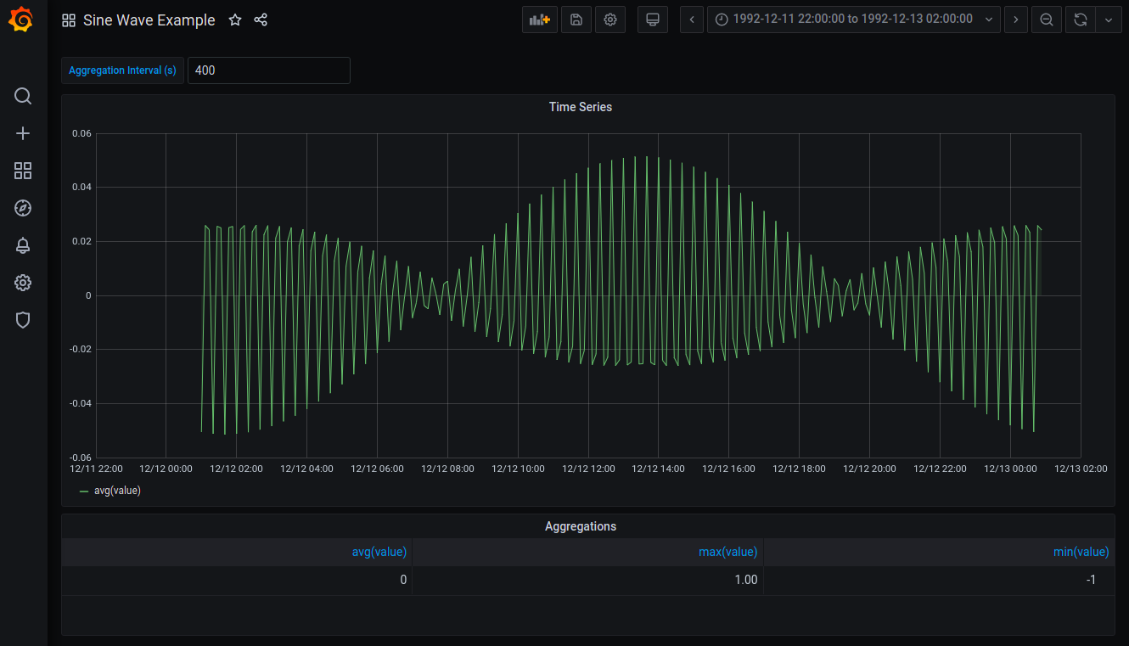Star the Sine Wave Example dashboard
The width and height of the screenshot is (1129, 646).
(x=235, y=20)
